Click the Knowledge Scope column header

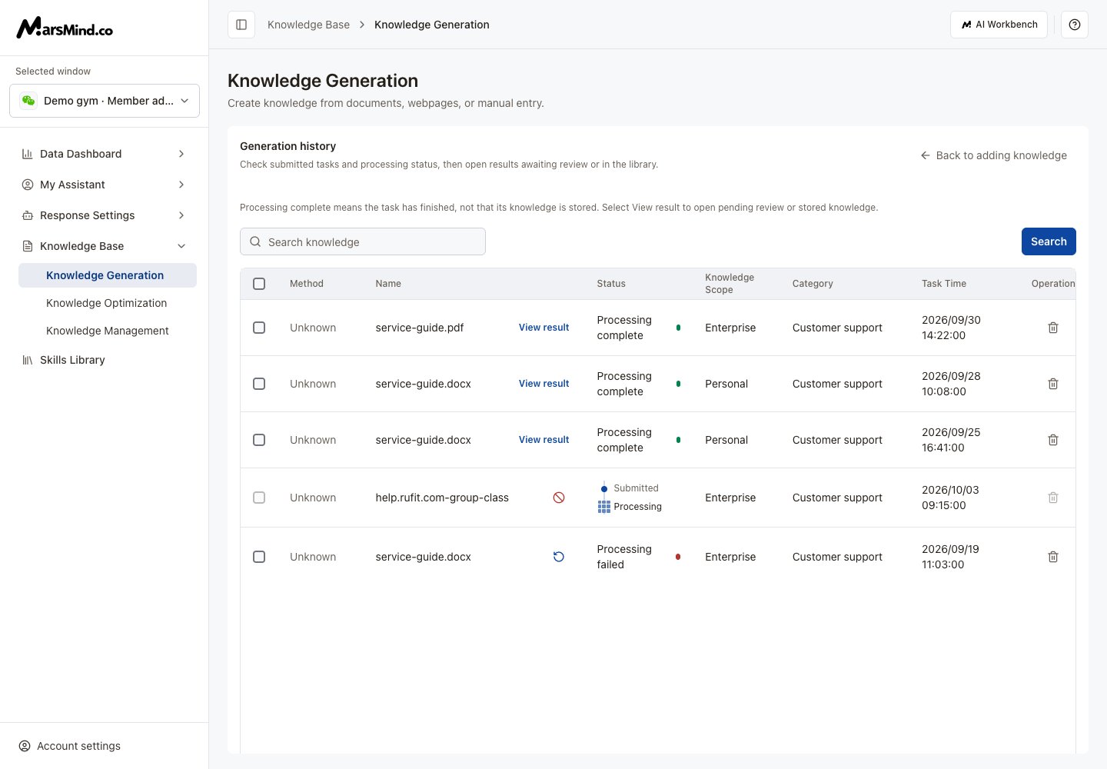[730, 284]
